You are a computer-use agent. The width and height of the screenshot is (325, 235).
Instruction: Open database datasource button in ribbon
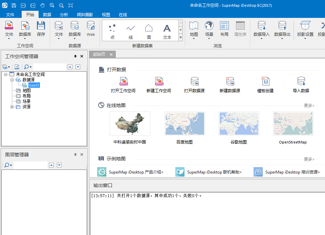click(74, 30)
